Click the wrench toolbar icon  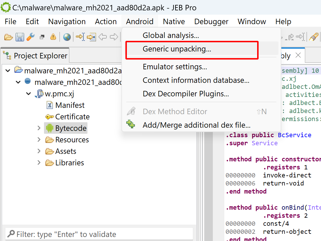pos(30,37)
